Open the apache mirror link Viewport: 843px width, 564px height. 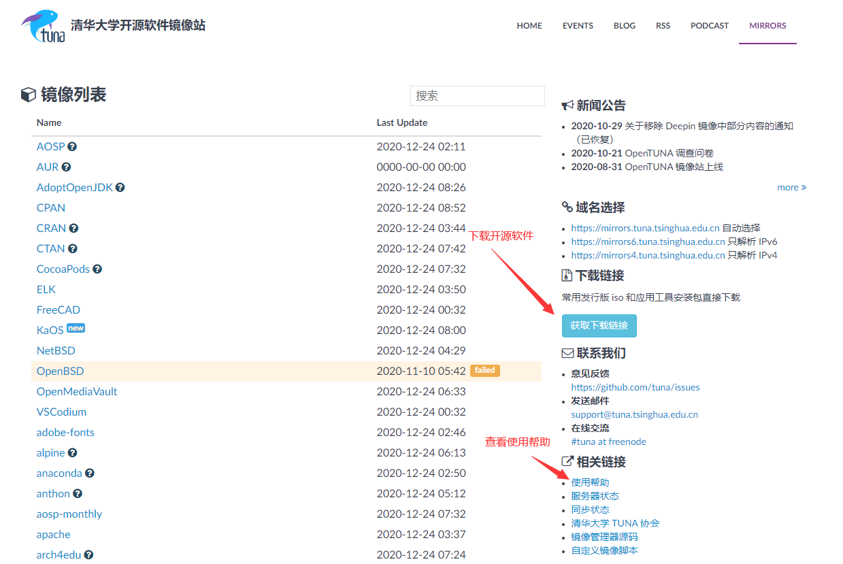click(x=54, y=534)
